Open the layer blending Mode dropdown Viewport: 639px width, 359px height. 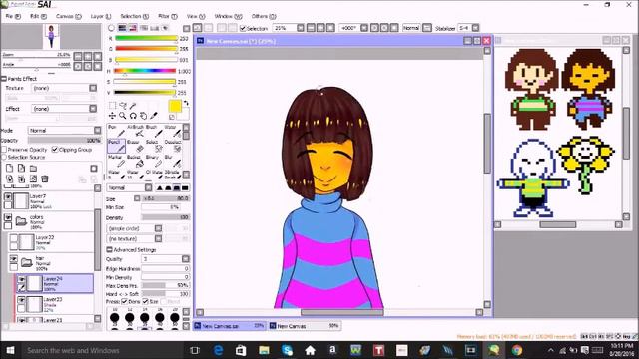point(98,131)
